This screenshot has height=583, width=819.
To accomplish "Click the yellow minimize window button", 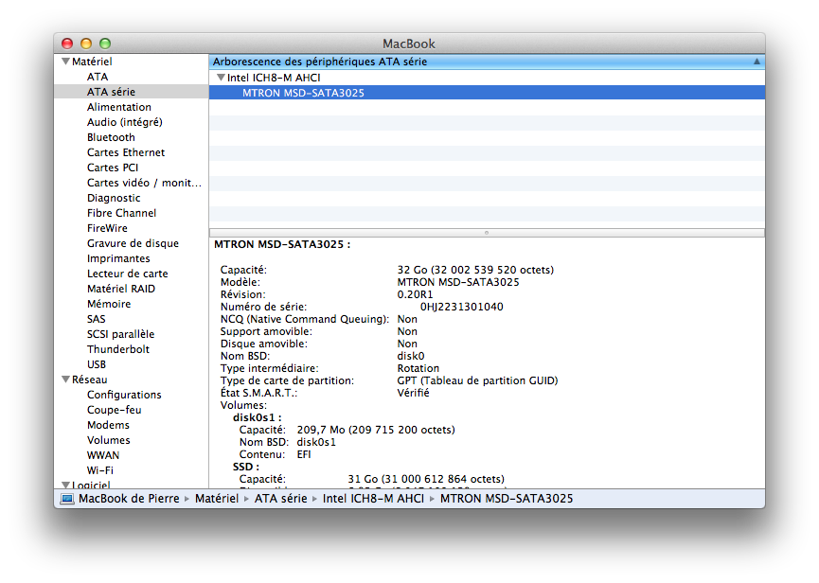I will point(86,44).
